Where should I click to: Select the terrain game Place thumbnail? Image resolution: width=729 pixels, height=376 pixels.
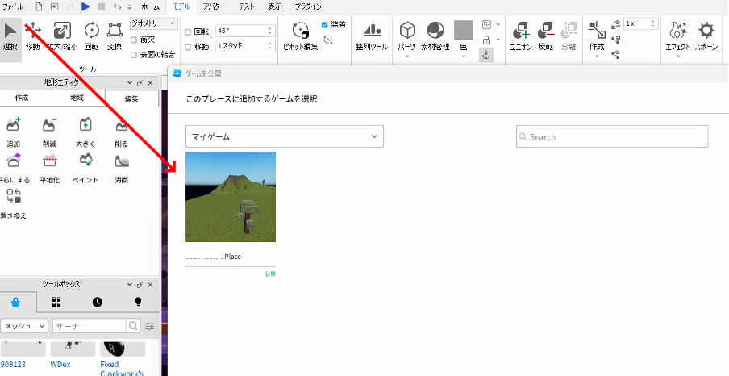tap(231, 197)
